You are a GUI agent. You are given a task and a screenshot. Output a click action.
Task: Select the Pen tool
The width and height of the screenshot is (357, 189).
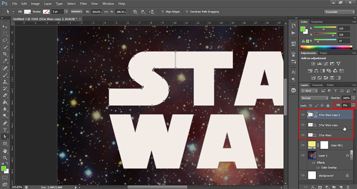5,123
